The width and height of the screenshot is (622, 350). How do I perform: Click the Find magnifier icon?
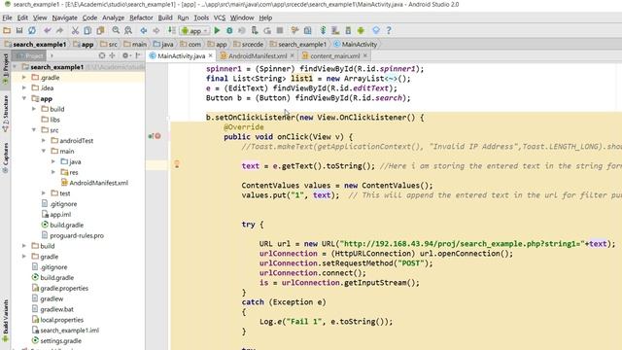(x=116, y=30)
